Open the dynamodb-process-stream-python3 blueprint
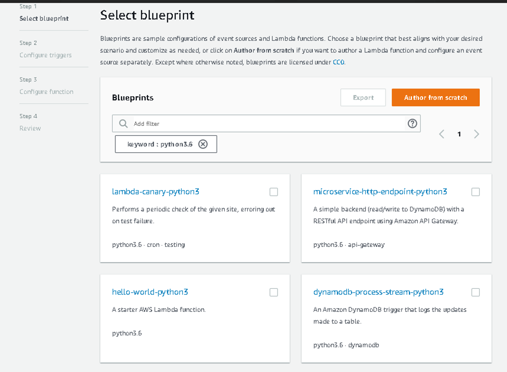Screen dimensions: 507x372 [x=378, y=292]
